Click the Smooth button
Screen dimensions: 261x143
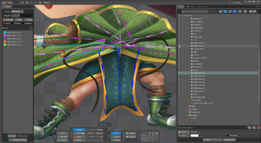(8, 20)
